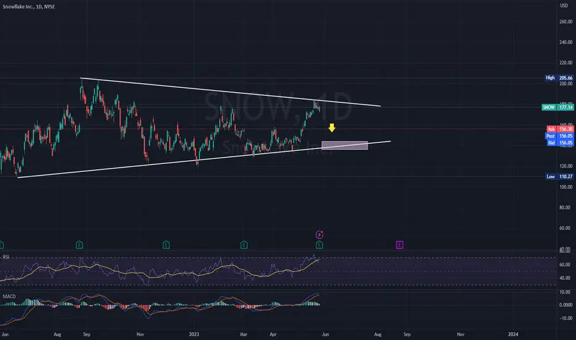The height and width of the screenshot is (340, 576).
Task: Click the pink lightning news event icon
Action: pos(320,234)
